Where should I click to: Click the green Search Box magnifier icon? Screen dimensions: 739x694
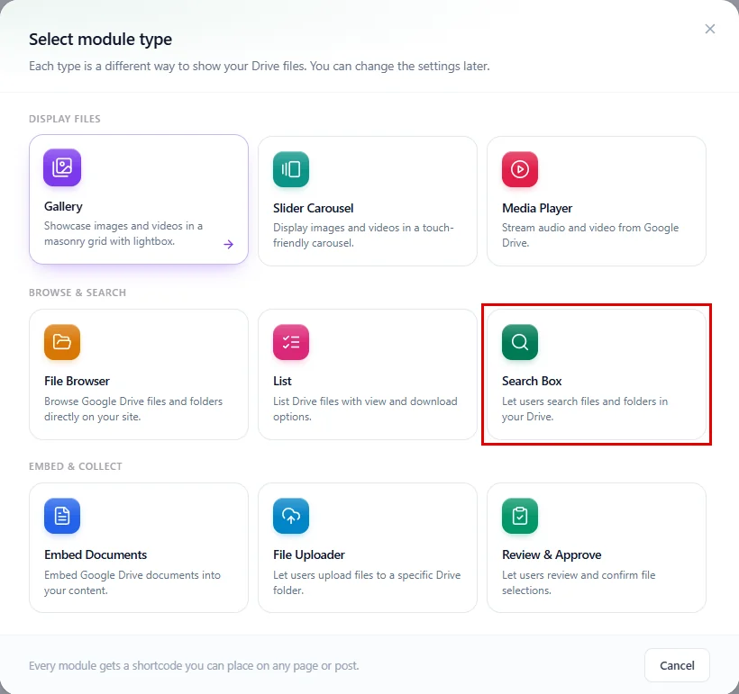520,342
